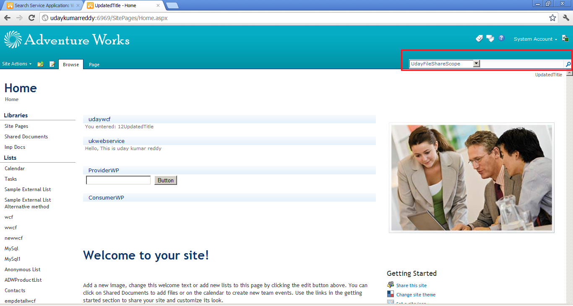Open a new browser tab
Image resolution: width=573 pixels, height=306 pixels.
172,5
